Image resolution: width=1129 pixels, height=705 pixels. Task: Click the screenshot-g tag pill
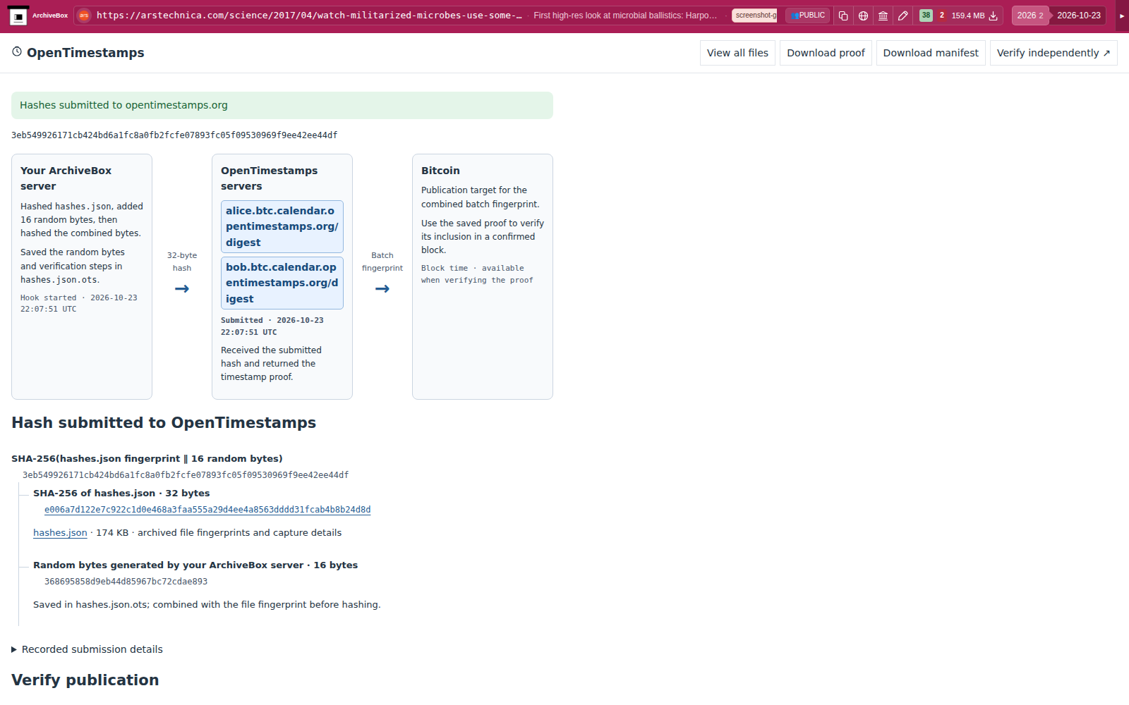754,16
